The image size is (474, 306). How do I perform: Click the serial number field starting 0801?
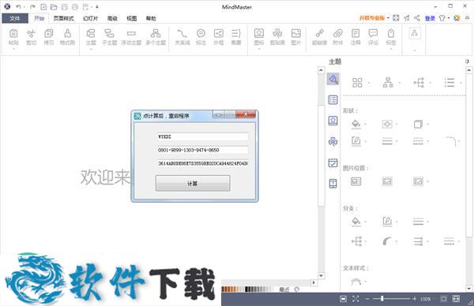pos(203,150)
